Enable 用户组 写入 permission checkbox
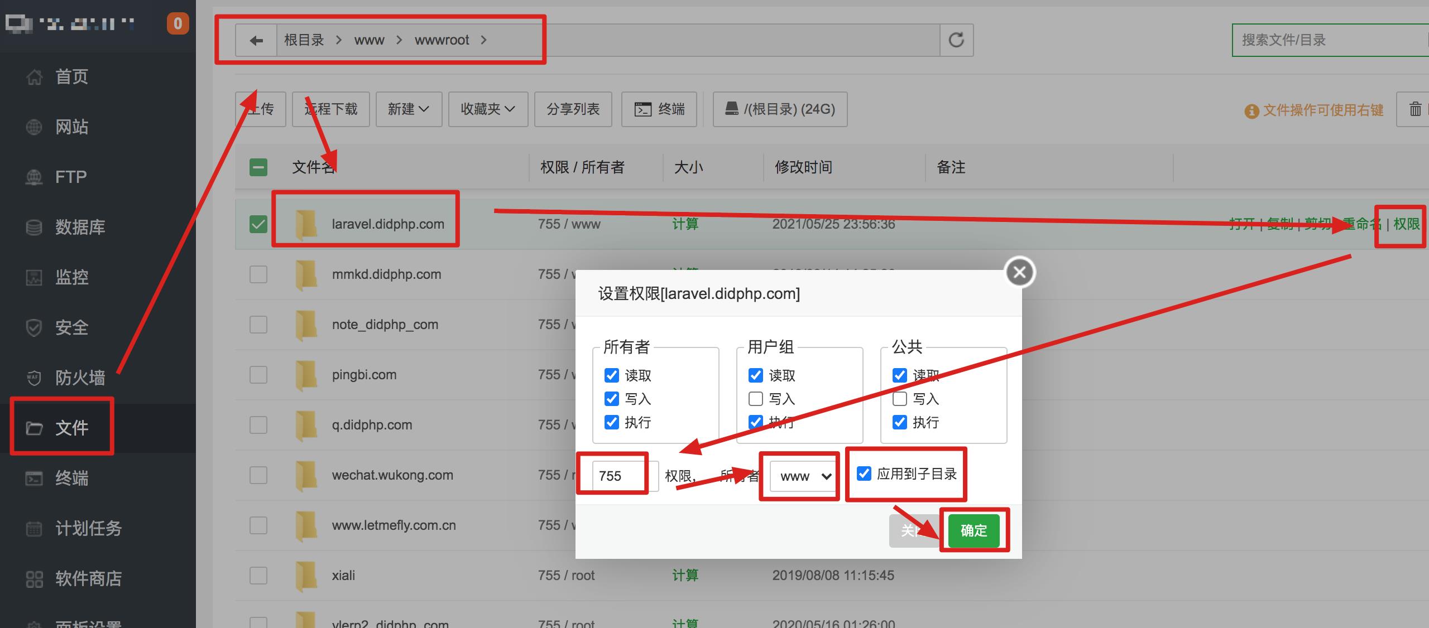1429x628 pixels. tap(756, 399)
